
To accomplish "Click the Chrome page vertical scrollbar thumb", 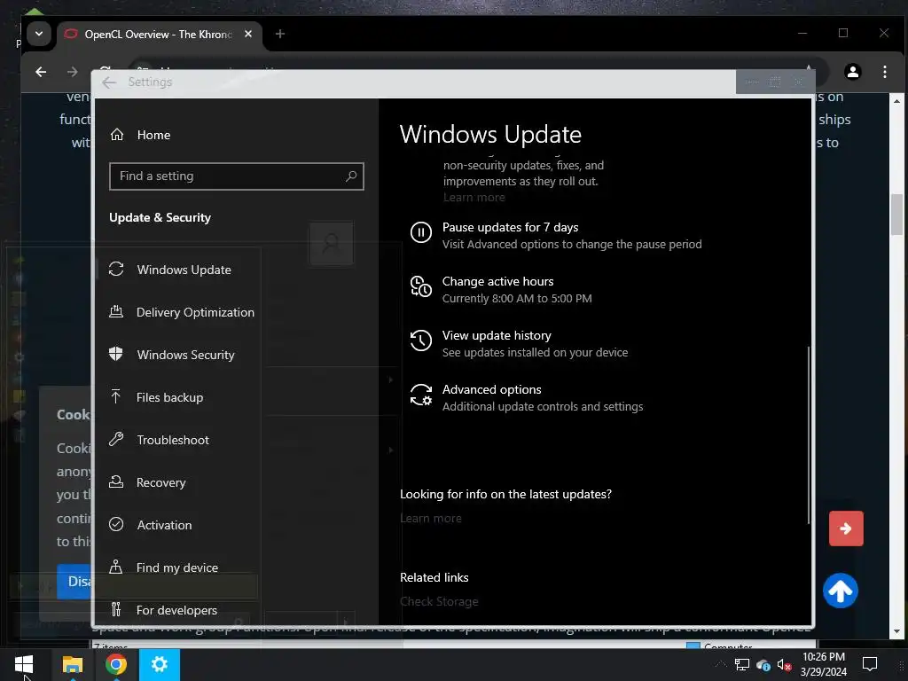I will [x=897, y=215].
